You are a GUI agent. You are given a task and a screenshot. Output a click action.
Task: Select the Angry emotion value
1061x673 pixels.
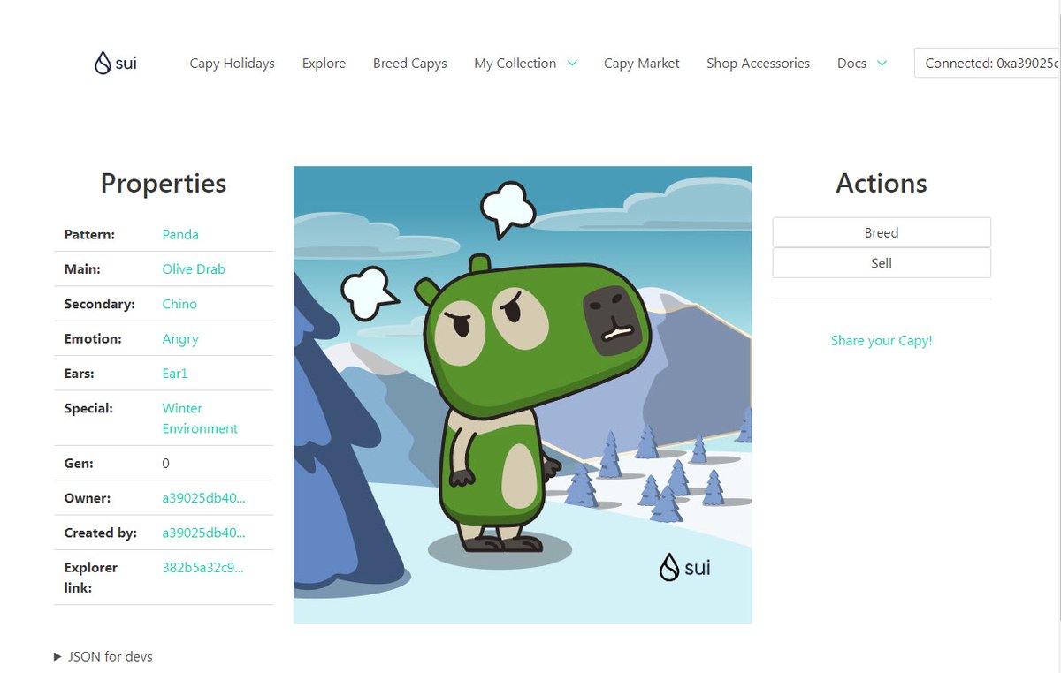point(180,338)
